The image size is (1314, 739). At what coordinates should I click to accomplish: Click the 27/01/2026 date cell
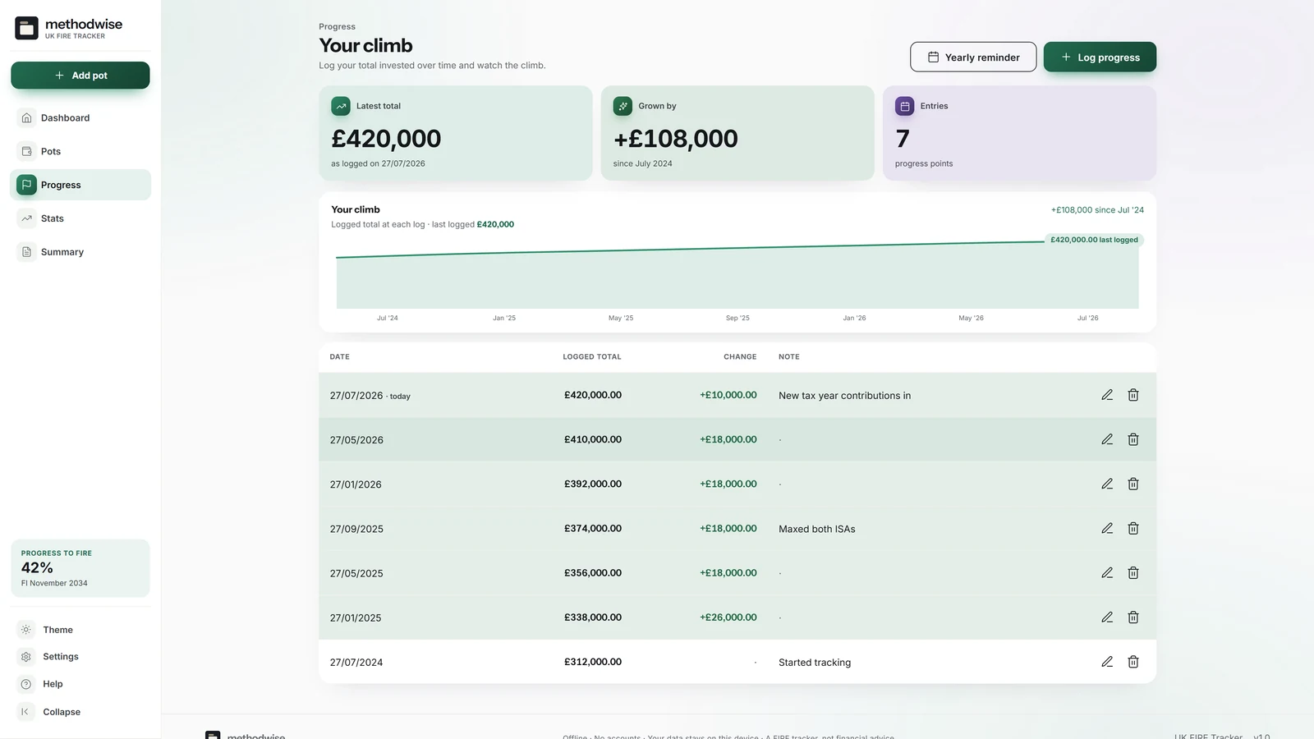coord(356,484)
